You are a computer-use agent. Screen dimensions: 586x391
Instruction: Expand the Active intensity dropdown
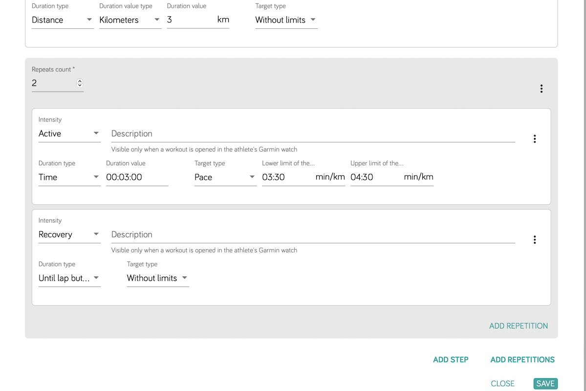pos(69,133)
